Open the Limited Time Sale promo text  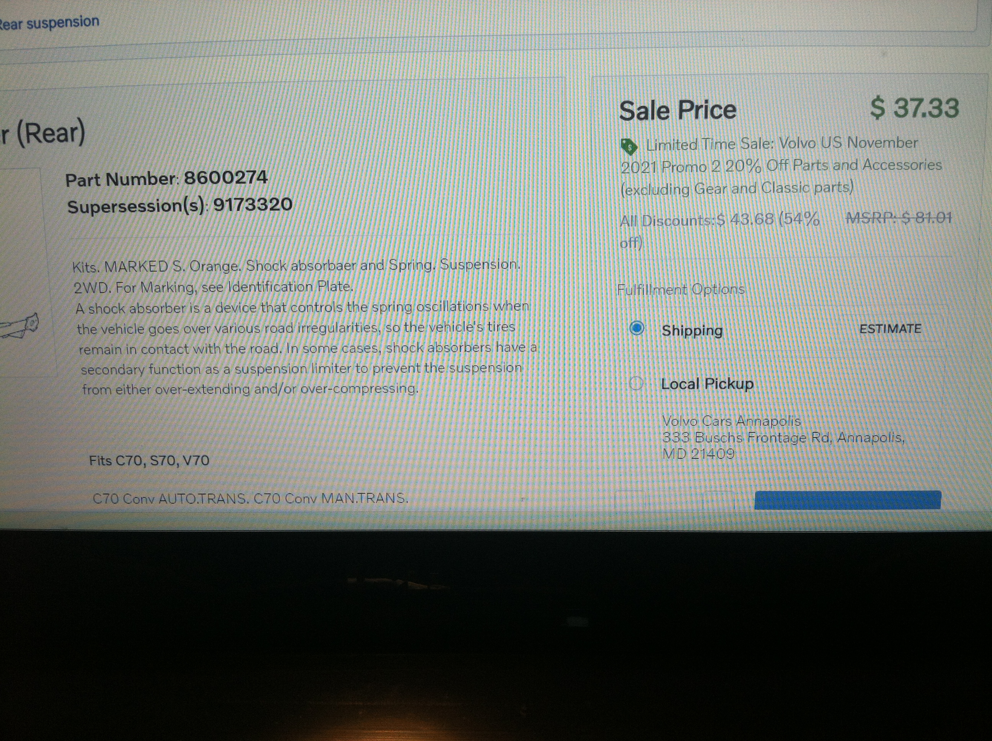[781, 165]
